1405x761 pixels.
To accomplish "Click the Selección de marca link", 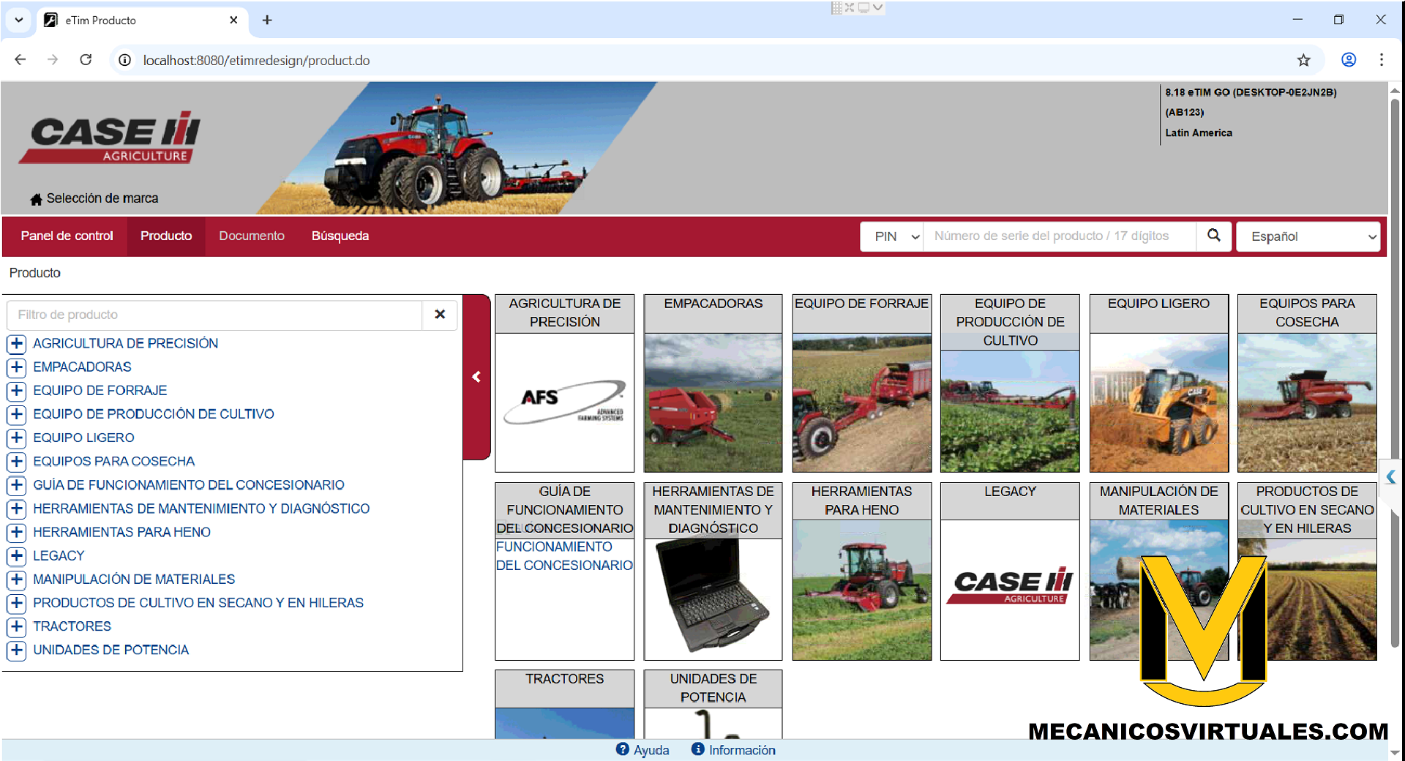I will 102,198.
